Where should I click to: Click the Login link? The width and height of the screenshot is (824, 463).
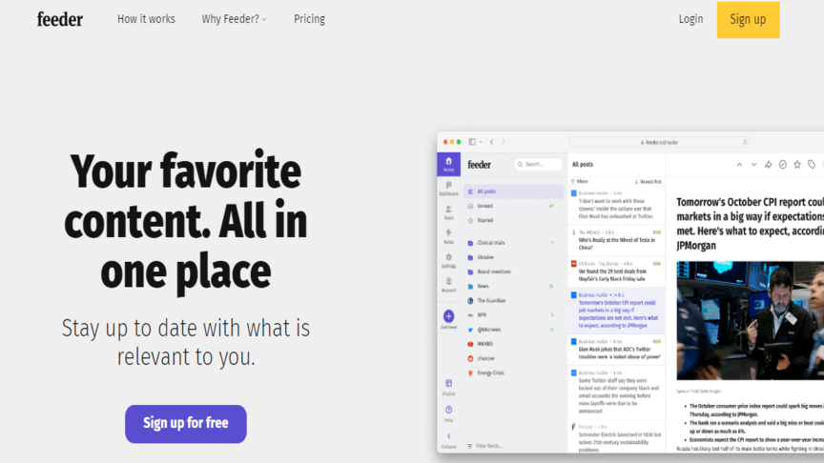point(690,19)
